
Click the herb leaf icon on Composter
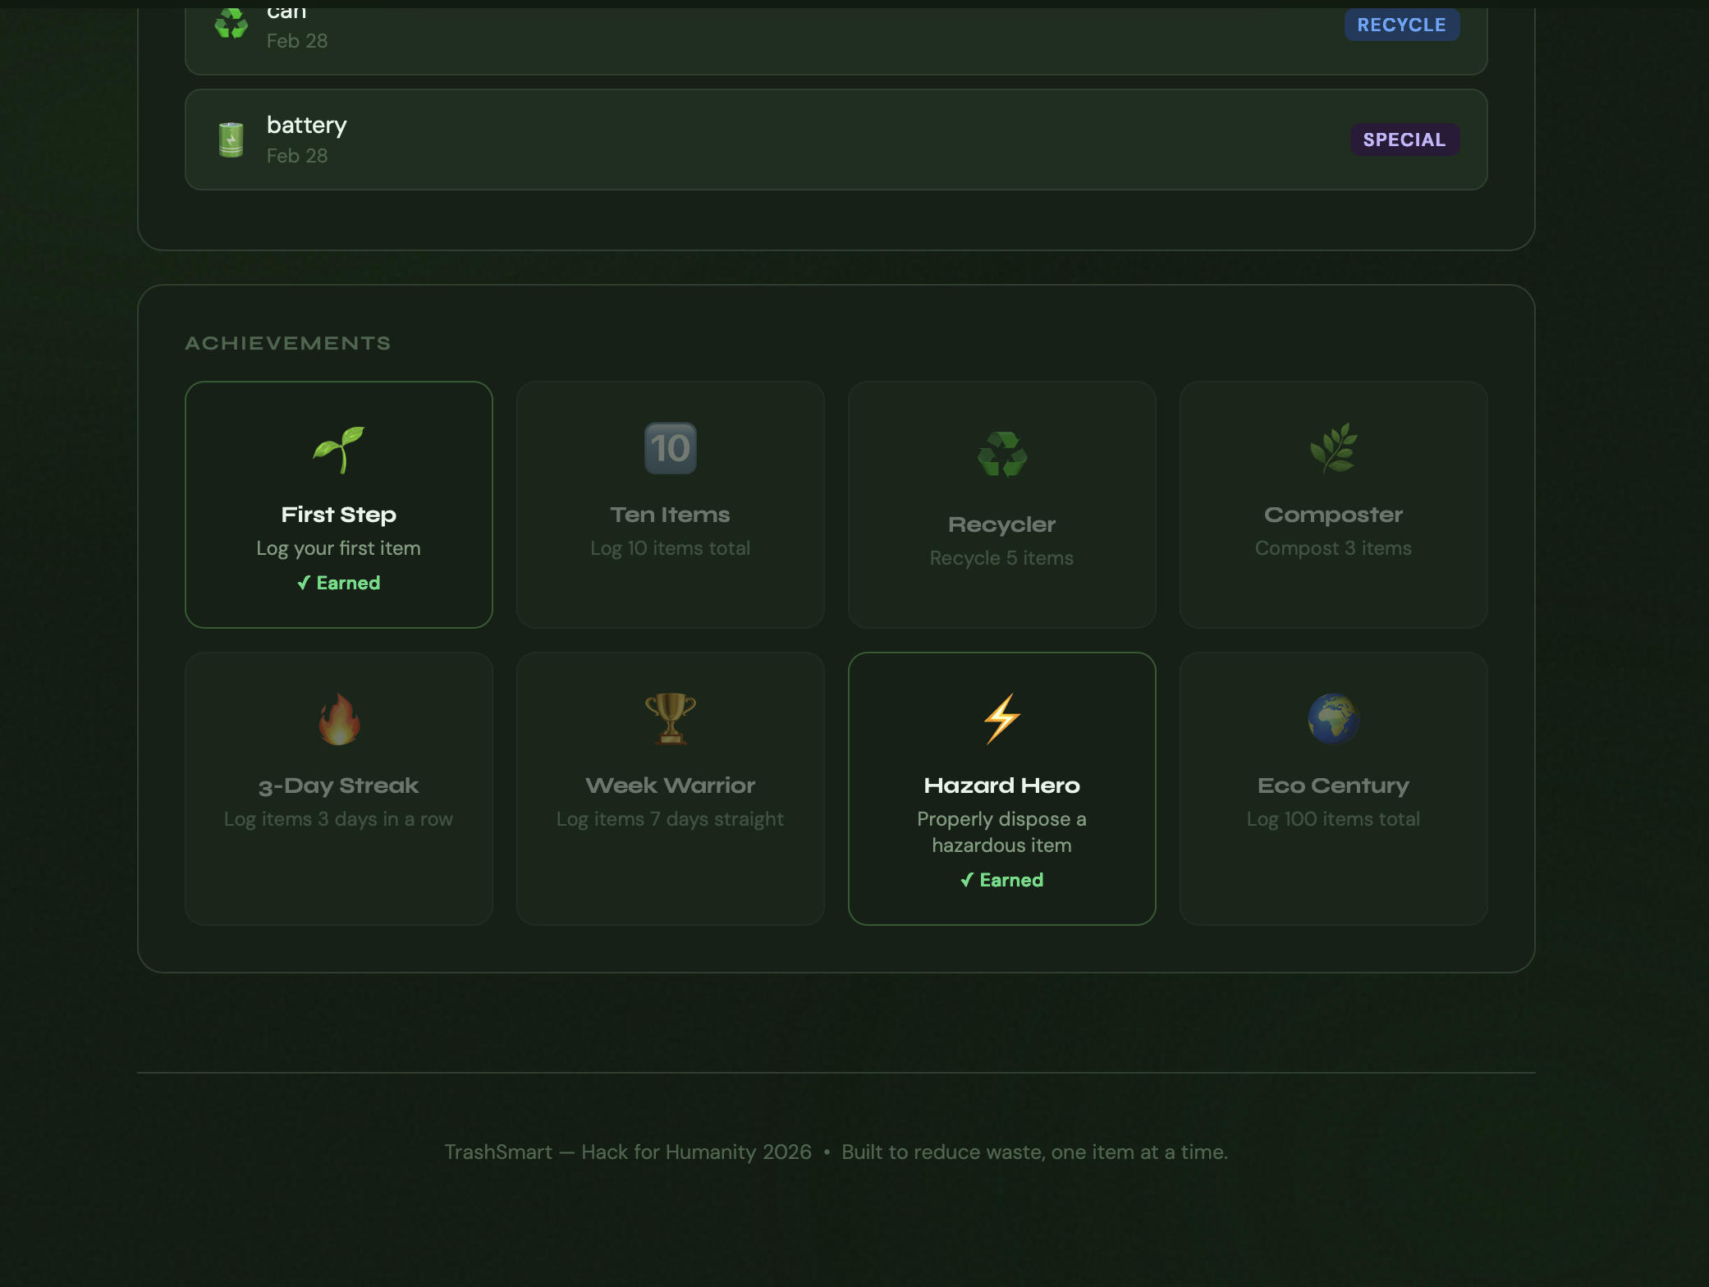(1333, 448)
